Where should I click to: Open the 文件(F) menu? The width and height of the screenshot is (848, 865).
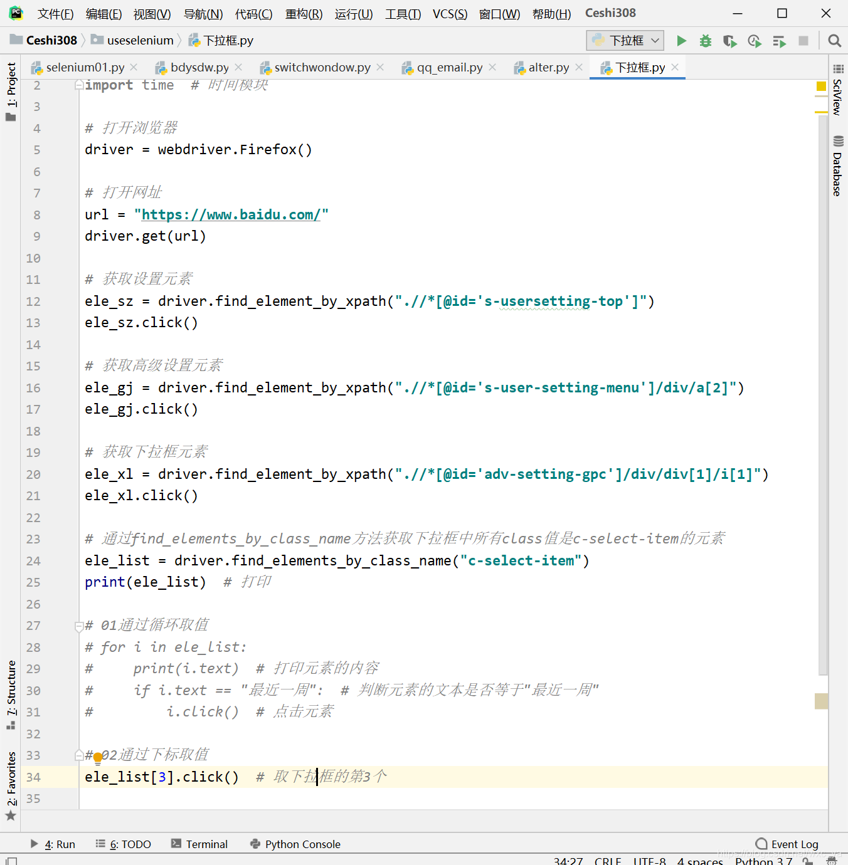click(55, 14)
